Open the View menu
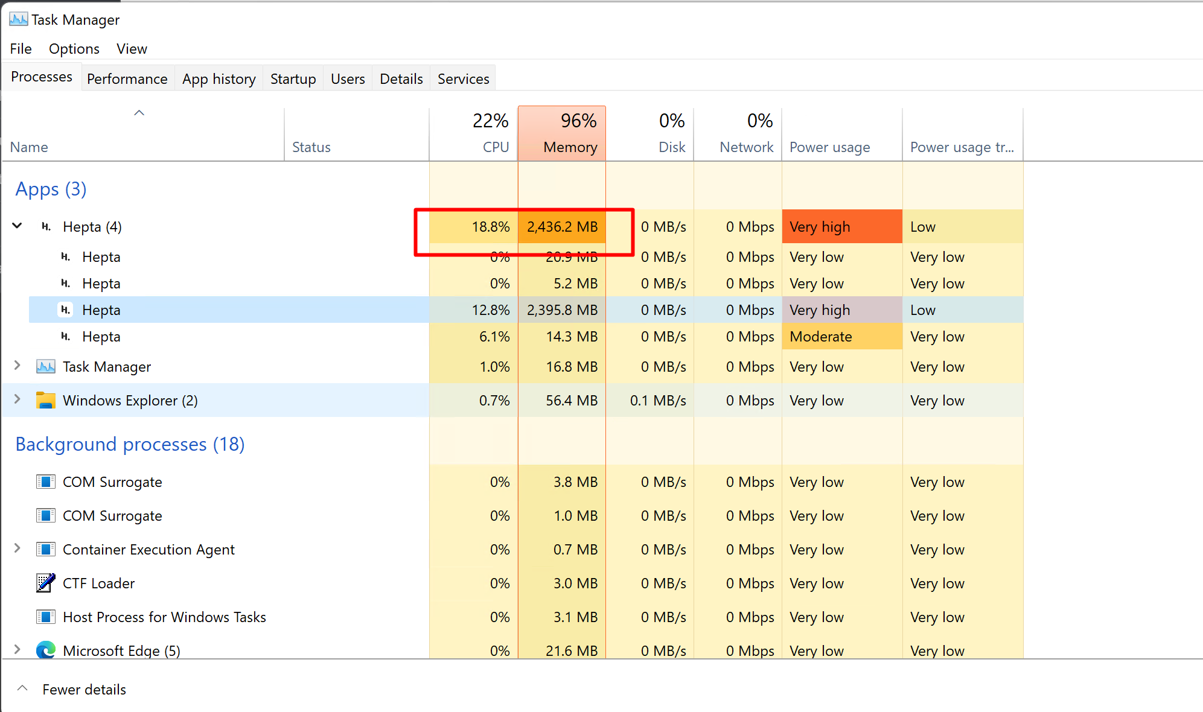The width and height of the screenshot is (1203, 712). tap(132, 49)
